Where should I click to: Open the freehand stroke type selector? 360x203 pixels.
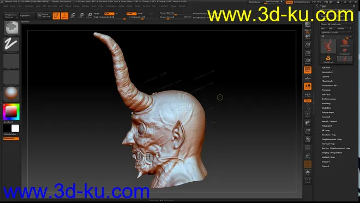pyautogui.click(x=11, y=45)
